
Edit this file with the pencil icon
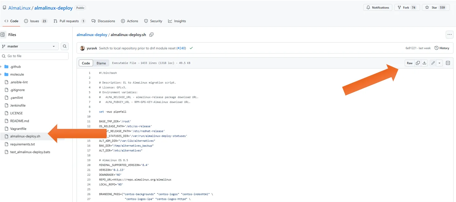[x=433, y=63]
